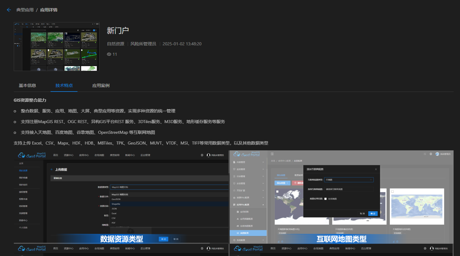The image size is (460, 256).
Task: Expand 安全管理 using its chevron
Action: (x=263, y=183)
